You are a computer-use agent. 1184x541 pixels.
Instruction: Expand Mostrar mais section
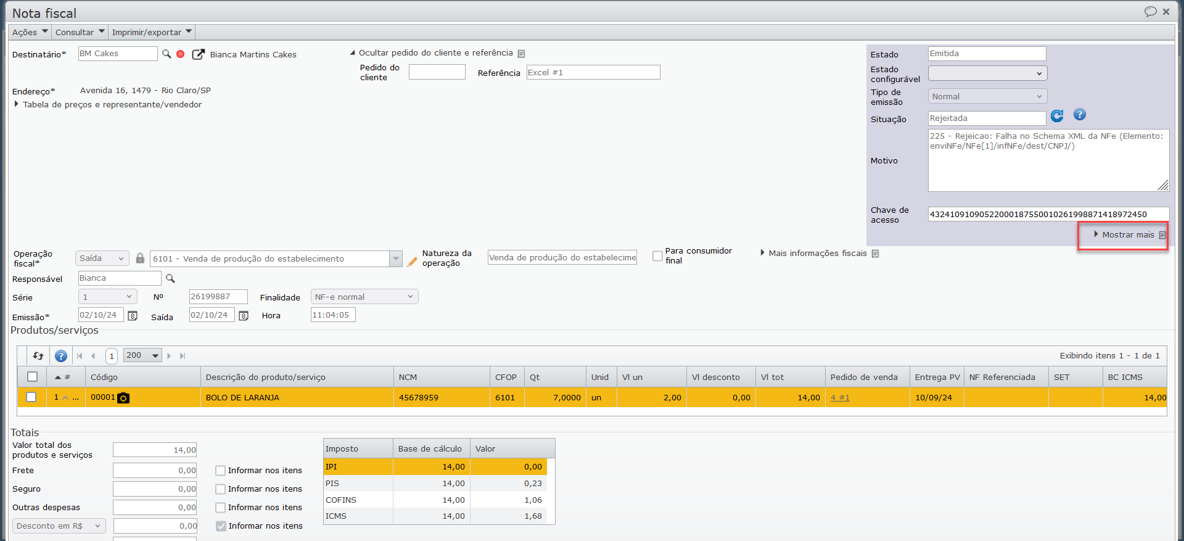[1124, 234]
